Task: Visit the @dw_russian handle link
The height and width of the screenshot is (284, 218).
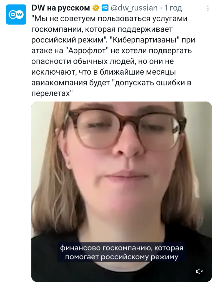Action: pos(134,8)
